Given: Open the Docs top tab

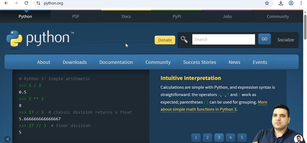Looking at the screenshot, I should [x=126, y=16].
